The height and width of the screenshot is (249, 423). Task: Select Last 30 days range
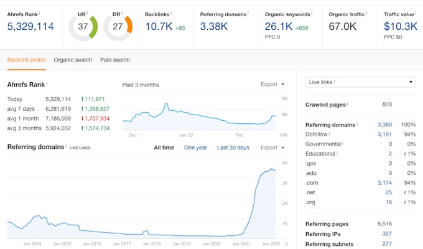pos(233,148)
